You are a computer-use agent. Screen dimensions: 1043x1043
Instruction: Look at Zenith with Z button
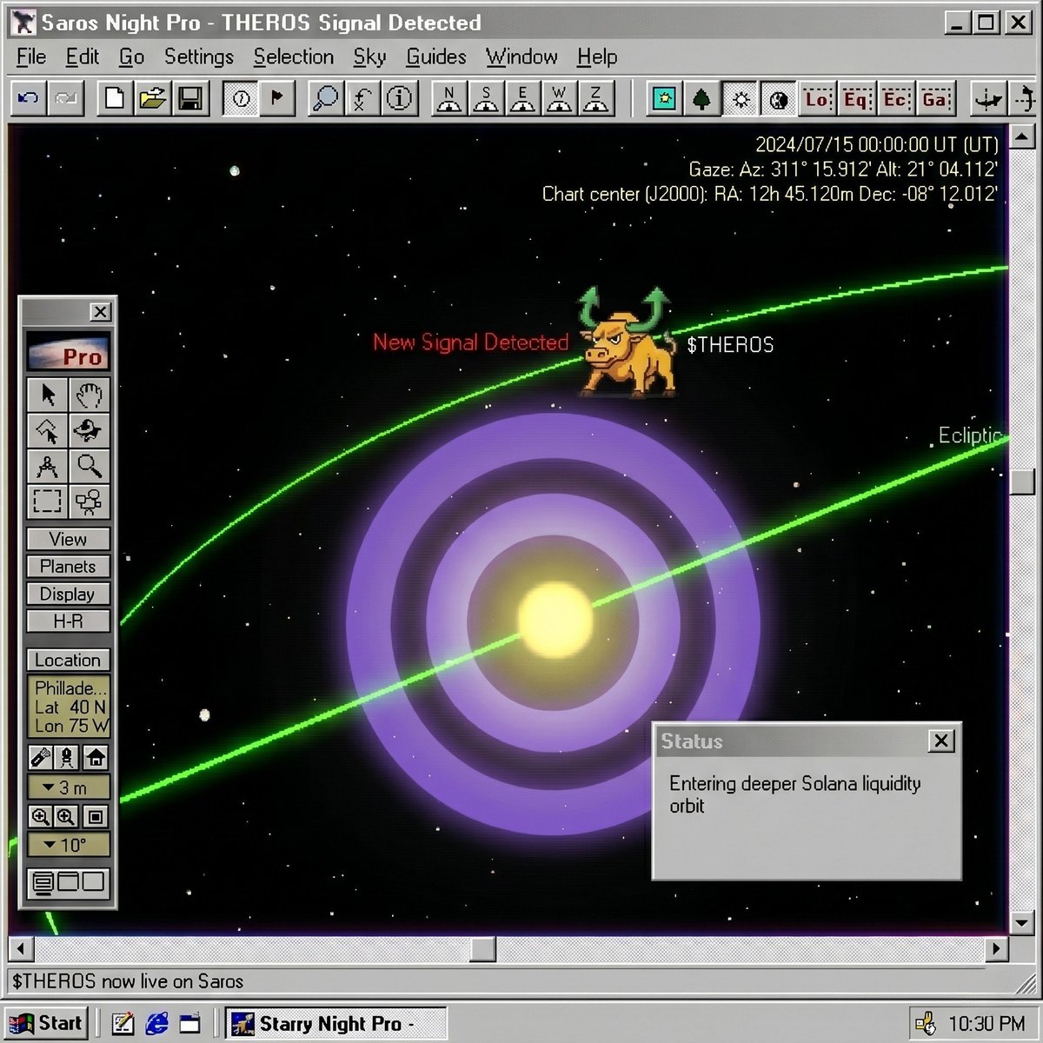click(595, 99)
